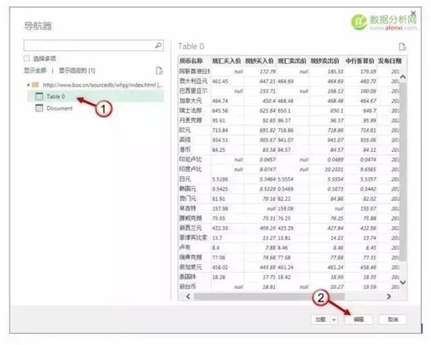
Task: Click the search magnifier icon
Action: (158, 45)
